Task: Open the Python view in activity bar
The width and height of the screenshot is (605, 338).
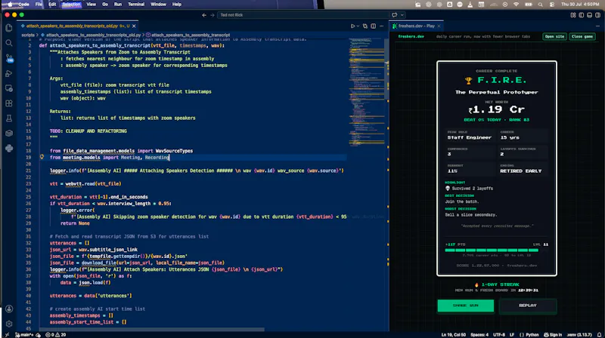Action: pos(9,148)
